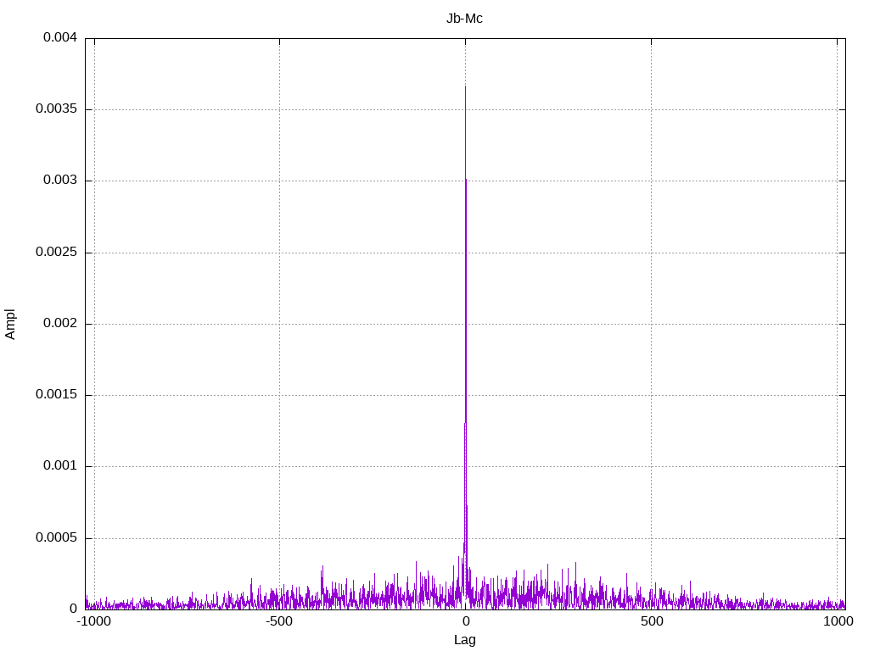
Task: Click the 0.0025 y-axis tick label
Action: click(x=56, y=252)
